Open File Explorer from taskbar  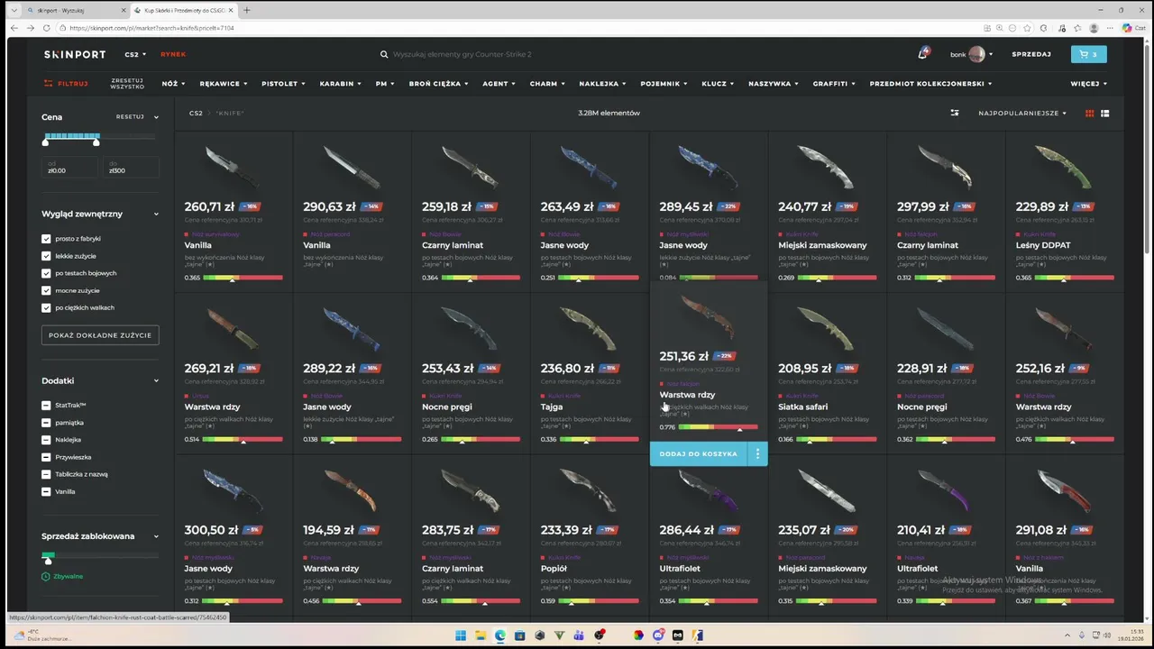pyautogui.click(x=481, y=635)
